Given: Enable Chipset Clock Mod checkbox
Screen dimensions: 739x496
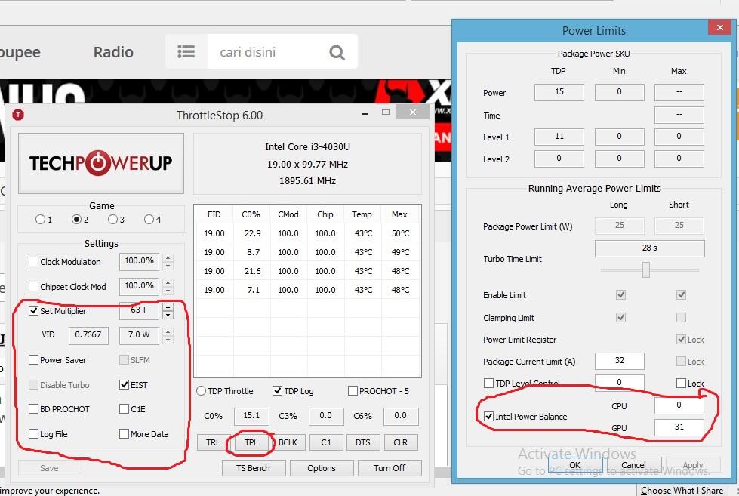Looking at the screenshot, I should [33, 286].
